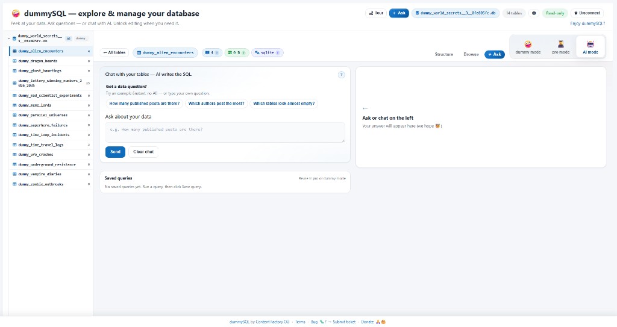
Task: Open the dummy_ghost_hauntings table
Action: point(51,71)
